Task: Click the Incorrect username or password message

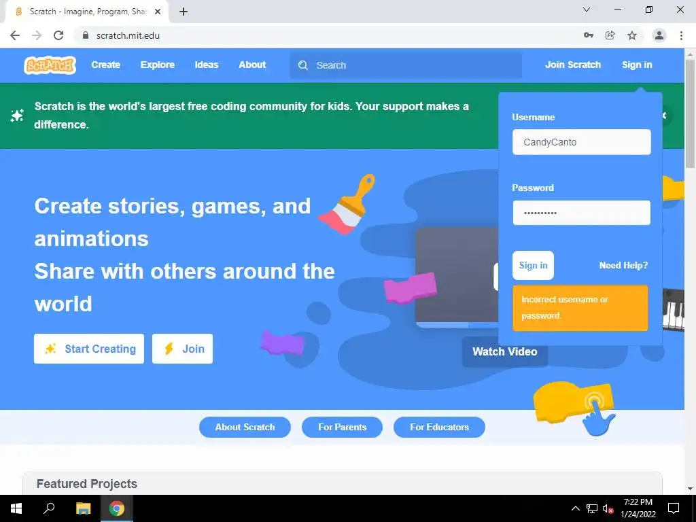Action: [x=580, y=308]
